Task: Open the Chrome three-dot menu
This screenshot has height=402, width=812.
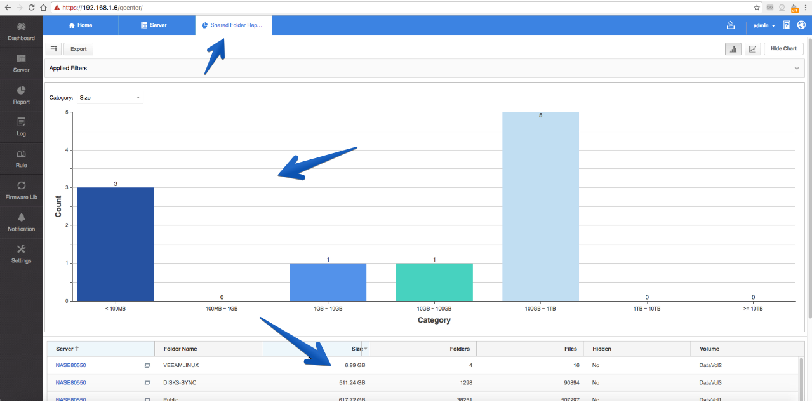Action: pos(805,8)
